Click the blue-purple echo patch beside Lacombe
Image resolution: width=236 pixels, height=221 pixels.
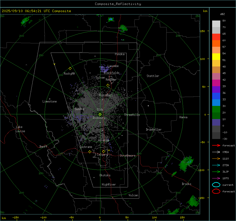104,69
